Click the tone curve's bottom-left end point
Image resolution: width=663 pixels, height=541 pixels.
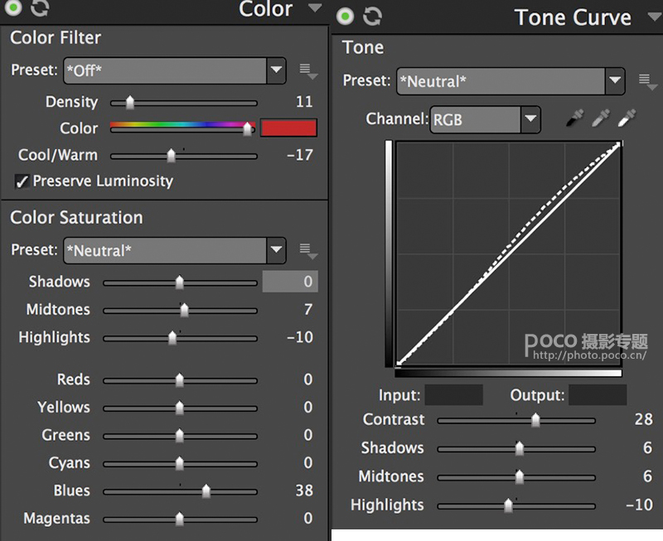399,363
